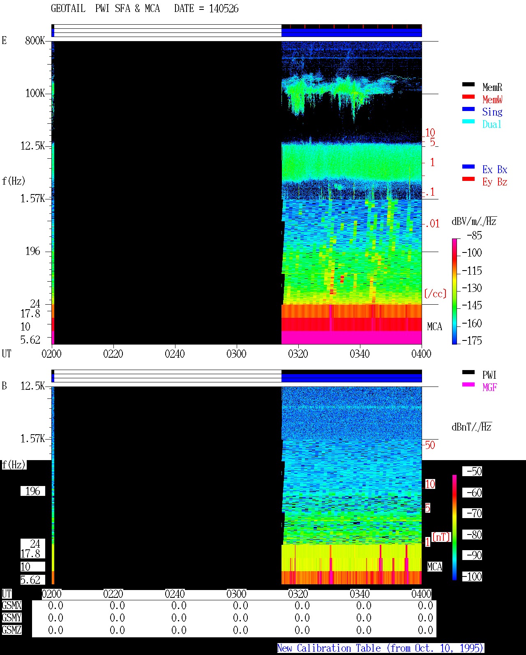Select the "-145" color scale value
This screenshot has width=526, height=655.
tap(472, 306)
